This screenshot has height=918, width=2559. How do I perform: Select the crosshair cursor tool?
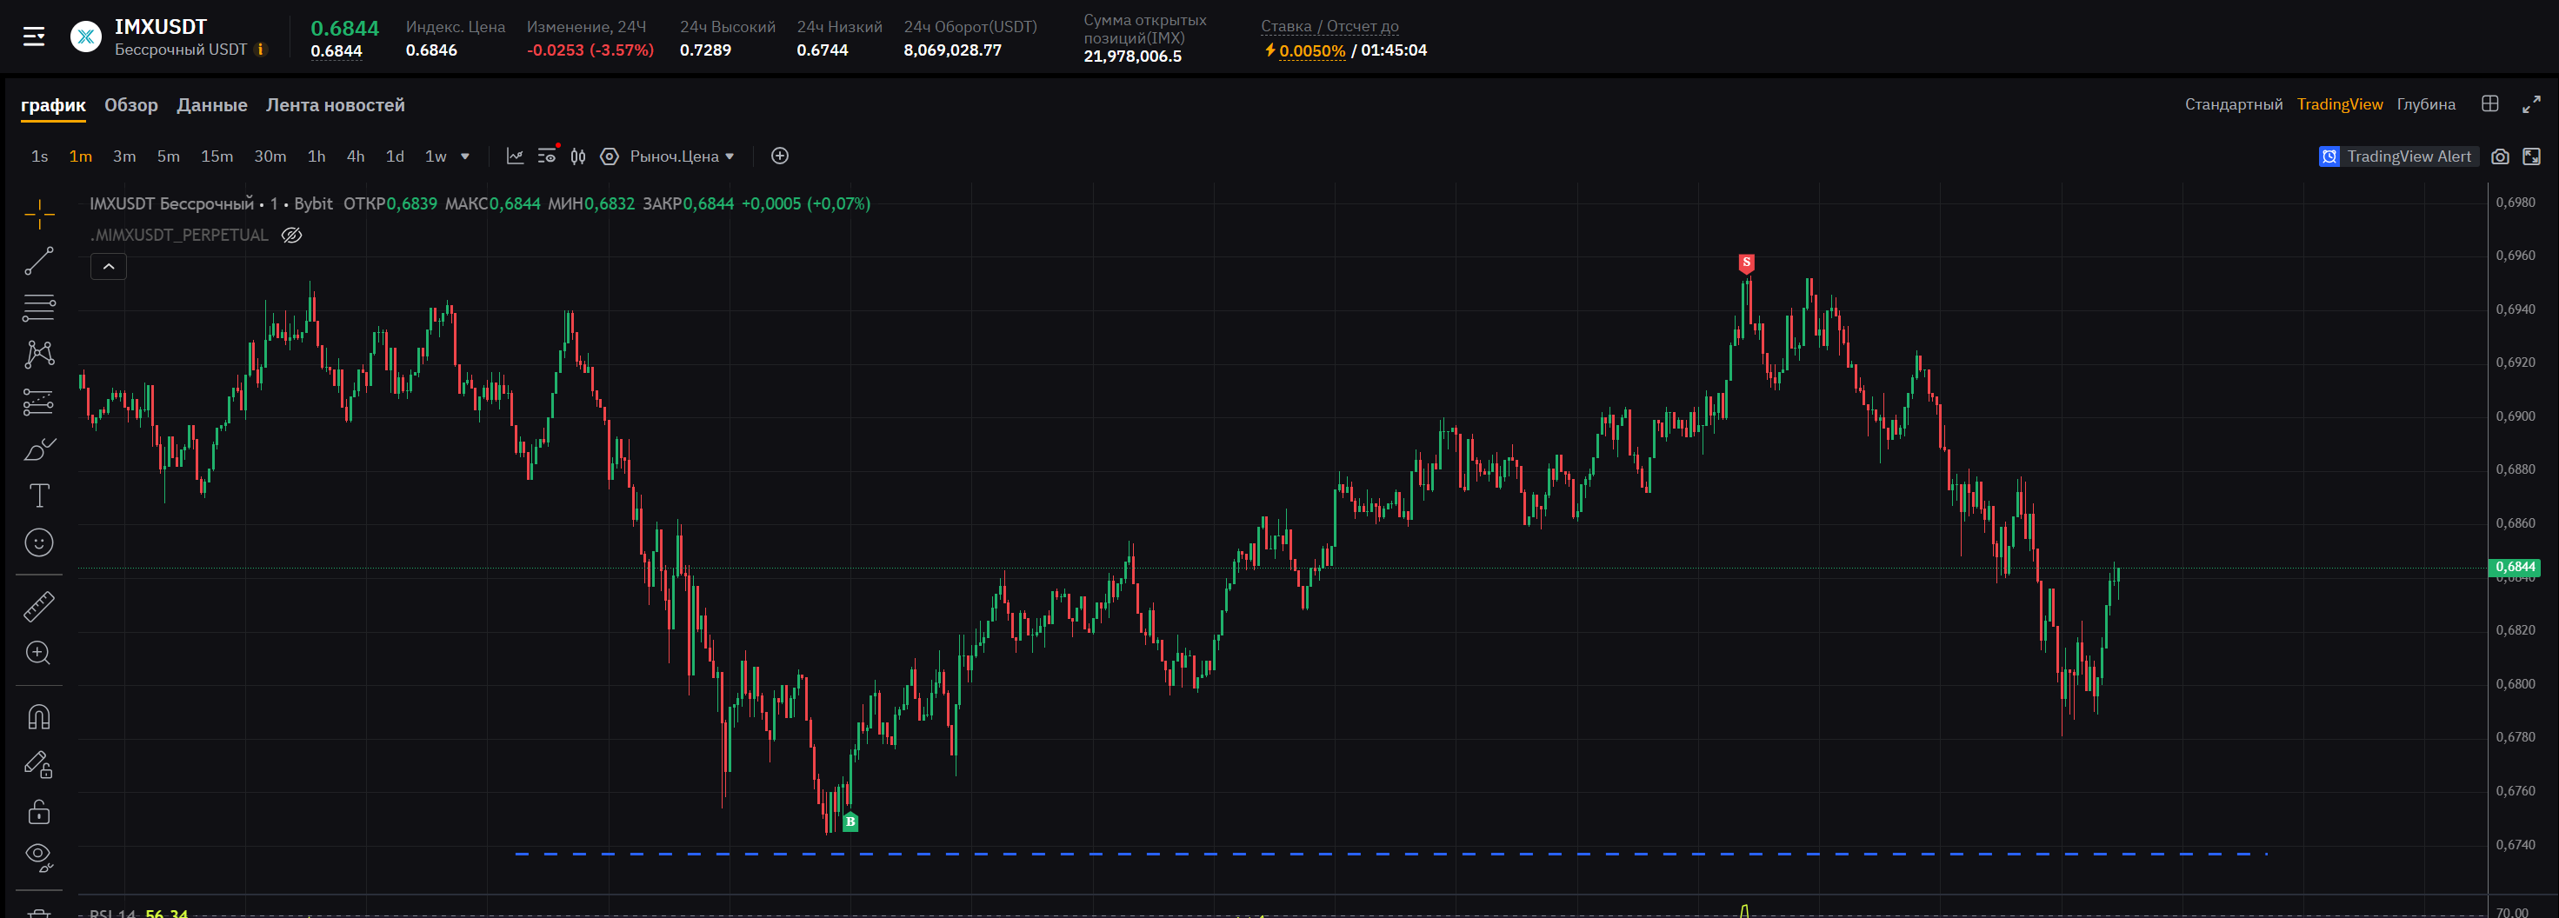[x=39, y=213]
